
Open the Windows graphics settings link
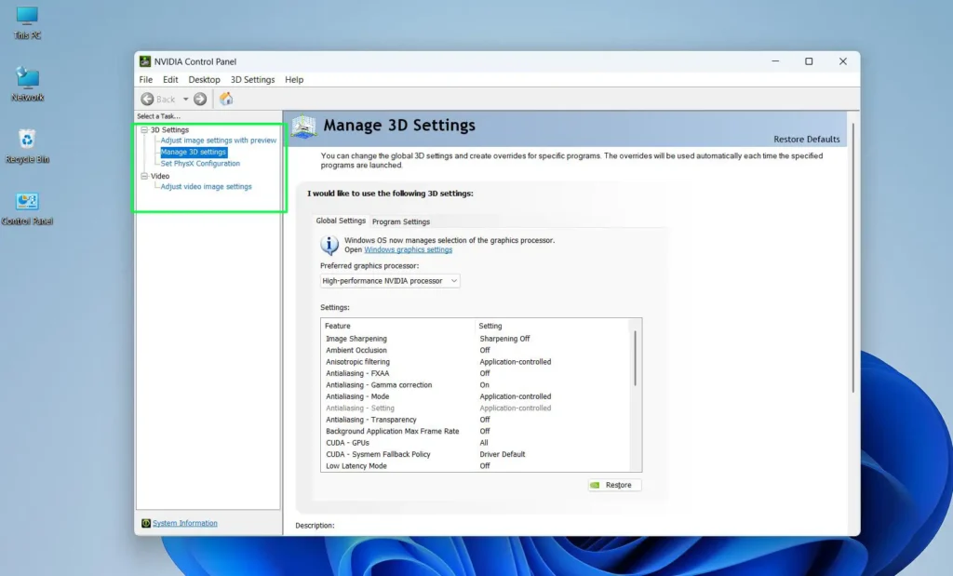409,249
